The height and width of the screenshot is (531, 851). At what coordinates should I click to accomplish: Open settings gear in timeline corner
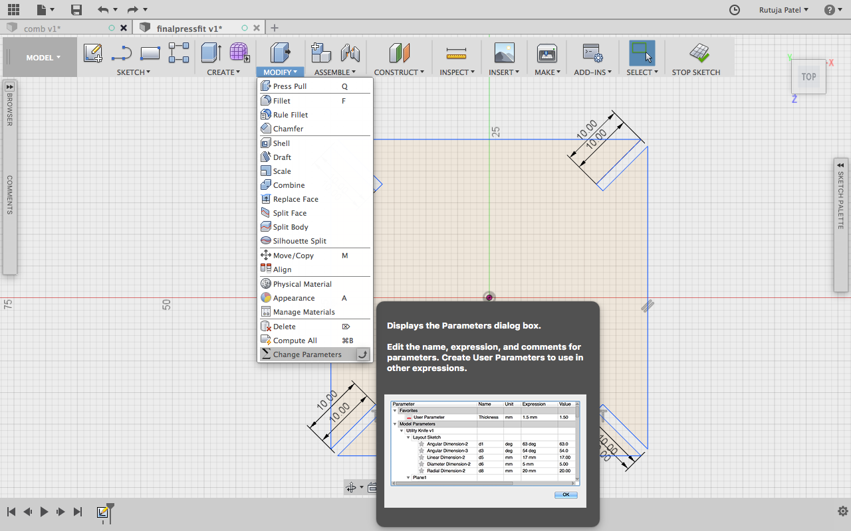[x=842, y=511]
